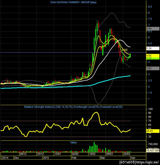Screen dimensions: 160x165
Task: Click the 02/02 date label
Action: tap(75, 154)
